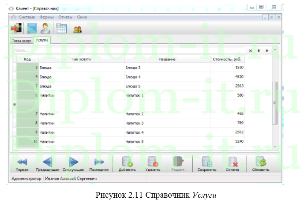Select the Услуги tab
The width and height of the screenshot is (300, 203).
[42, 40]
